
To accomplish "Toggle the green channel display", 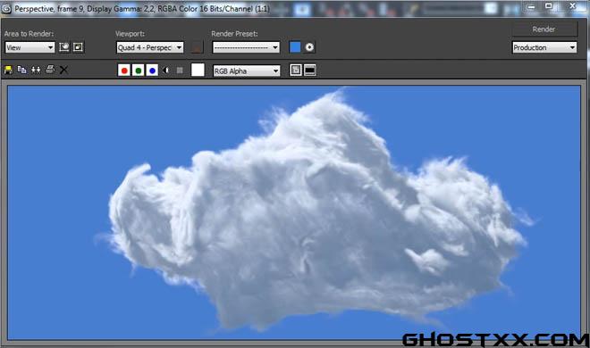I will (138, 70).
